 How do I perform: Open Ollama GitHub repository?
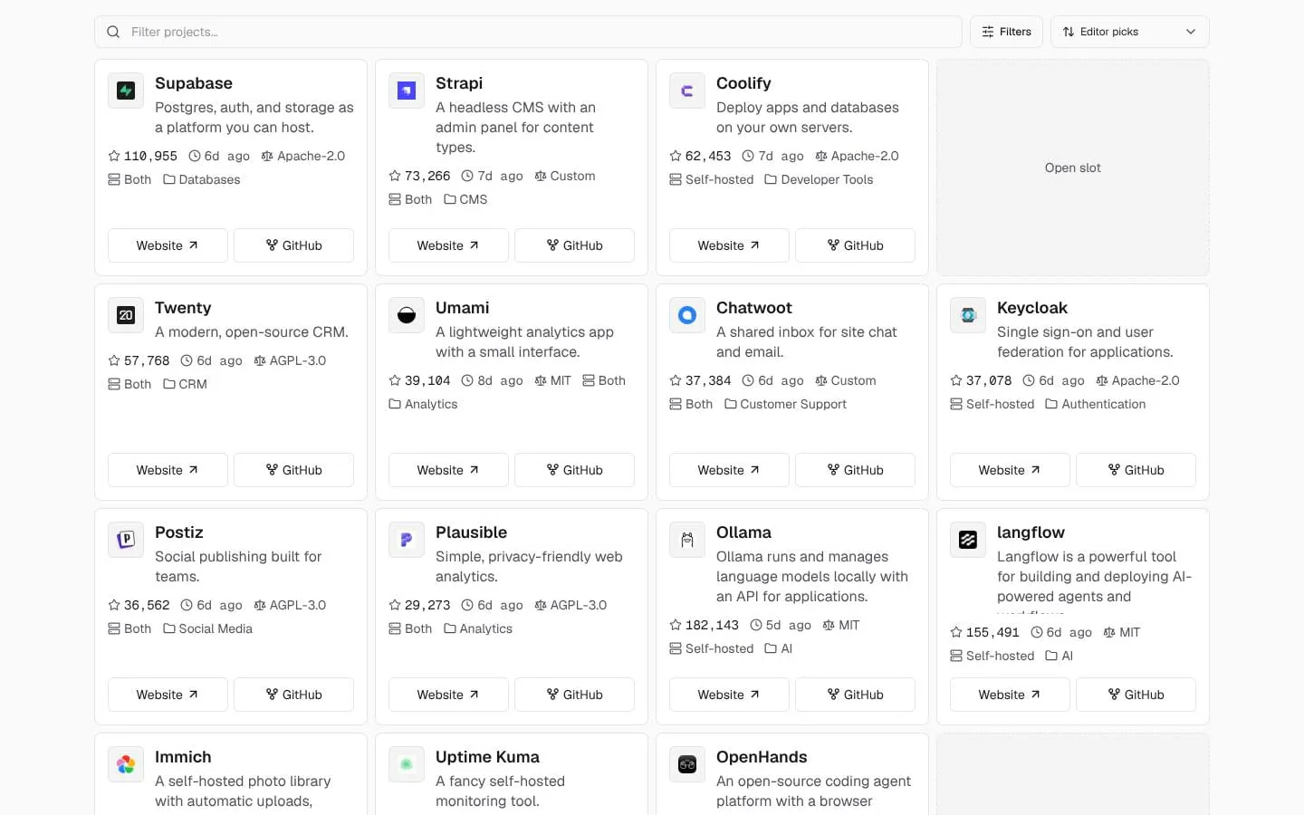coord(855,695)
